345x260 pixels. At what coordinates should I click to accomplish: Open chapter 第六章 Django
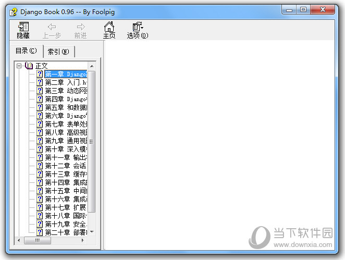tap(66, 116)
